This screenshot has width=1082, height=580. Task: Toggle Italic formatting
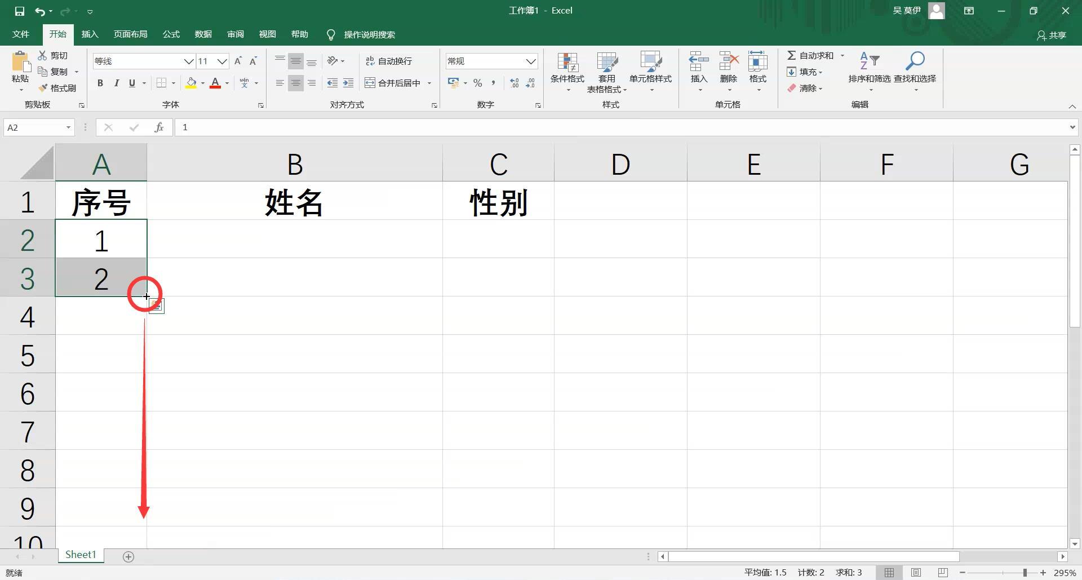point(116,83)
